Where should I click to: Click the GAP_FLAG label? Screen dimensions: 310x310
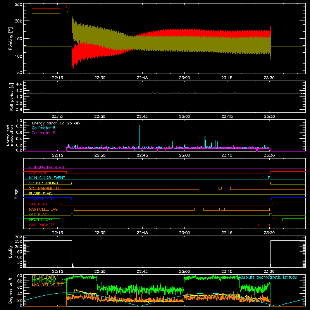click(x=38, y=172)
